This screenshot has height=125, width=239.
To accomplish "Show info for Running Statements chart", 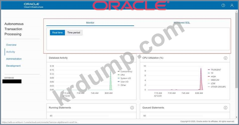I will 132,108.
